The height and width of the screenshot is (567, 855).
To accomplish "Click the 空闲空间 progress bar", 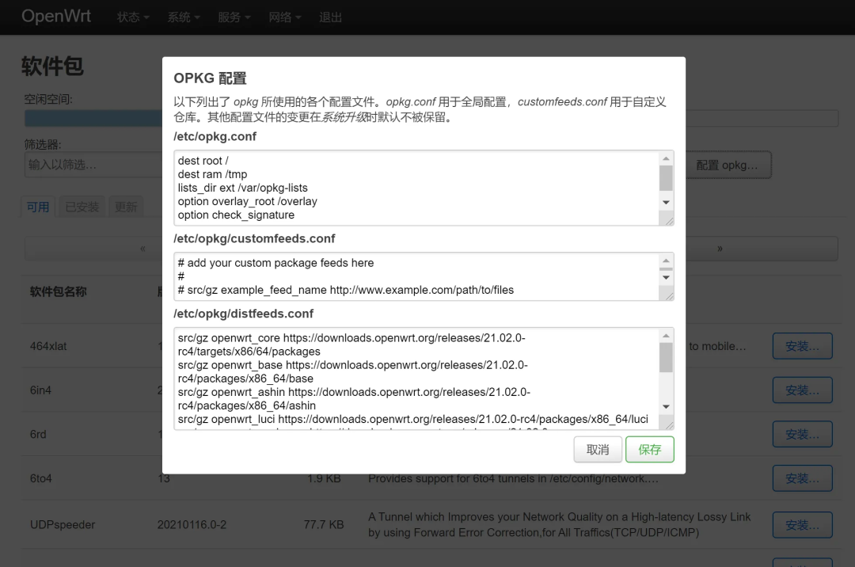I will tap(431, 118).
